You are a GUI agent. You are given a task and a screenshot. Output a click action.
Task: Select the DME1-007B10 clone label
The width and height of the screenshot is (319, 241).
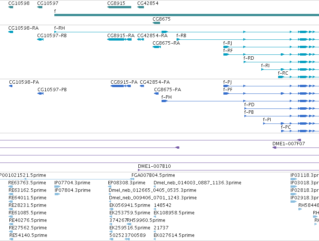tap(154, 166)
